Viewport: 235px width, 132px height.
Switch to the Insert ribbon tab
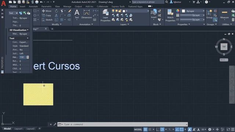pos(22,7)
